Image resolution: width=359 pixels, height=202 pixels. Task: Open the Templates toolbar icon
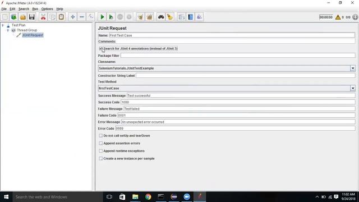[x=13, y=17]
